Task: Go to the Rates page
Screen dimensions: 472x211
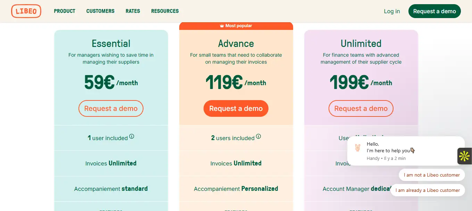Action: coord(133,11)
